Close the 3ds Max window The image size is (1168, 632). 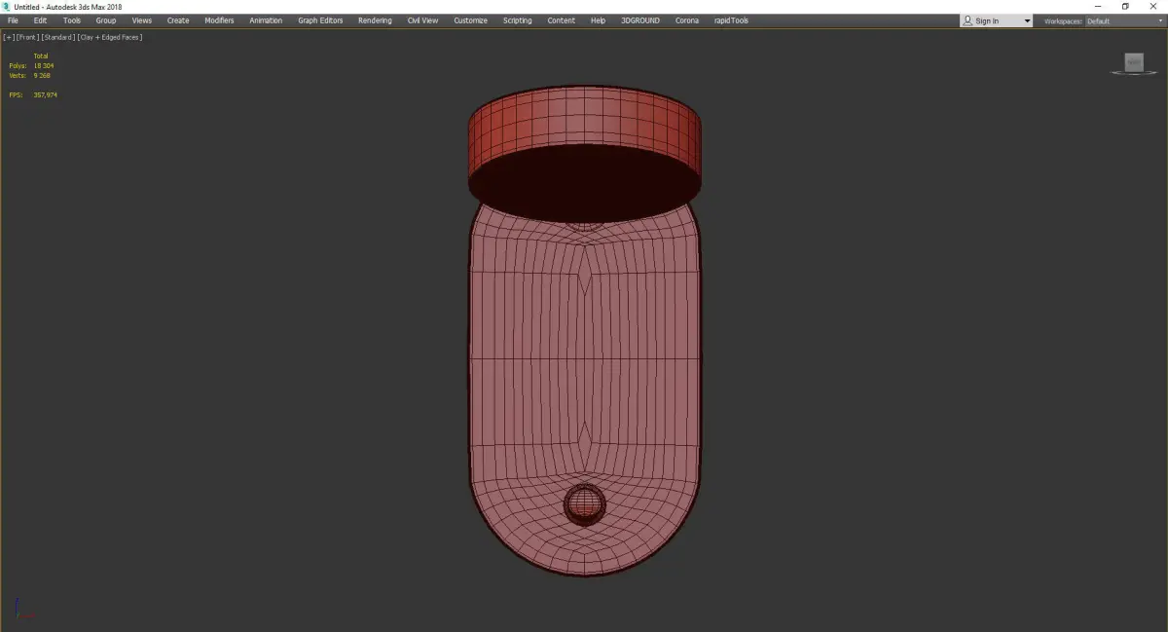click(x=1152, y=7)
